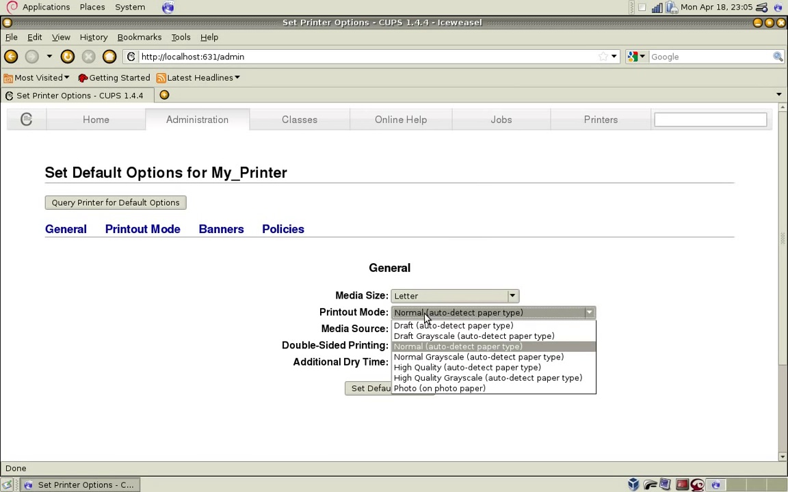Launch Iceweasel from the top panel globe icon

tap(168, 7)
